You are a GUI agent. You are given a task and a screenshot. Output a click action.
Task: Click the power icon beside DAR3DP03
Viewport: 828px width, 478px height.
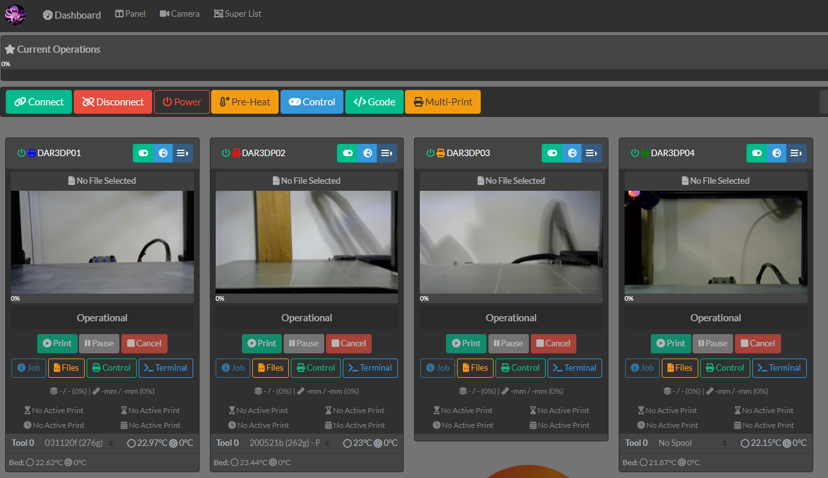click(x=429, y=152)
